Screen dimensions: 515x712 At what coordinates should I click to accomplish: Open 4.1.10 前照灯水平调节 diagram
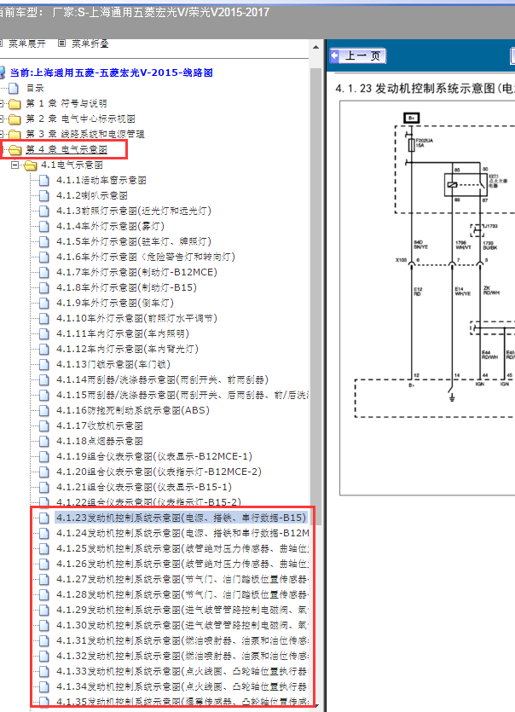click(x=136, y=318)
